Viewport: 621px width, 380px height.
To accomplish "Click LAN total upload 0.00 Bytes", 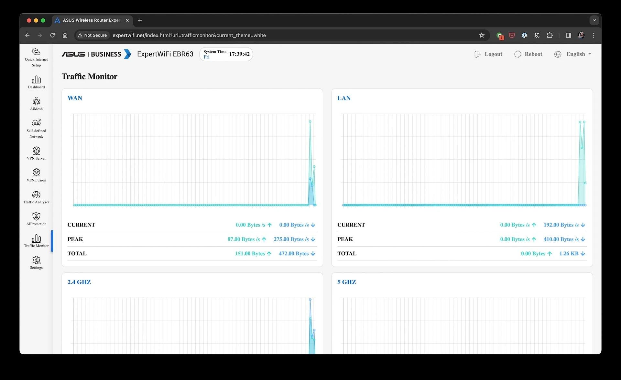I will coord(536,253).
